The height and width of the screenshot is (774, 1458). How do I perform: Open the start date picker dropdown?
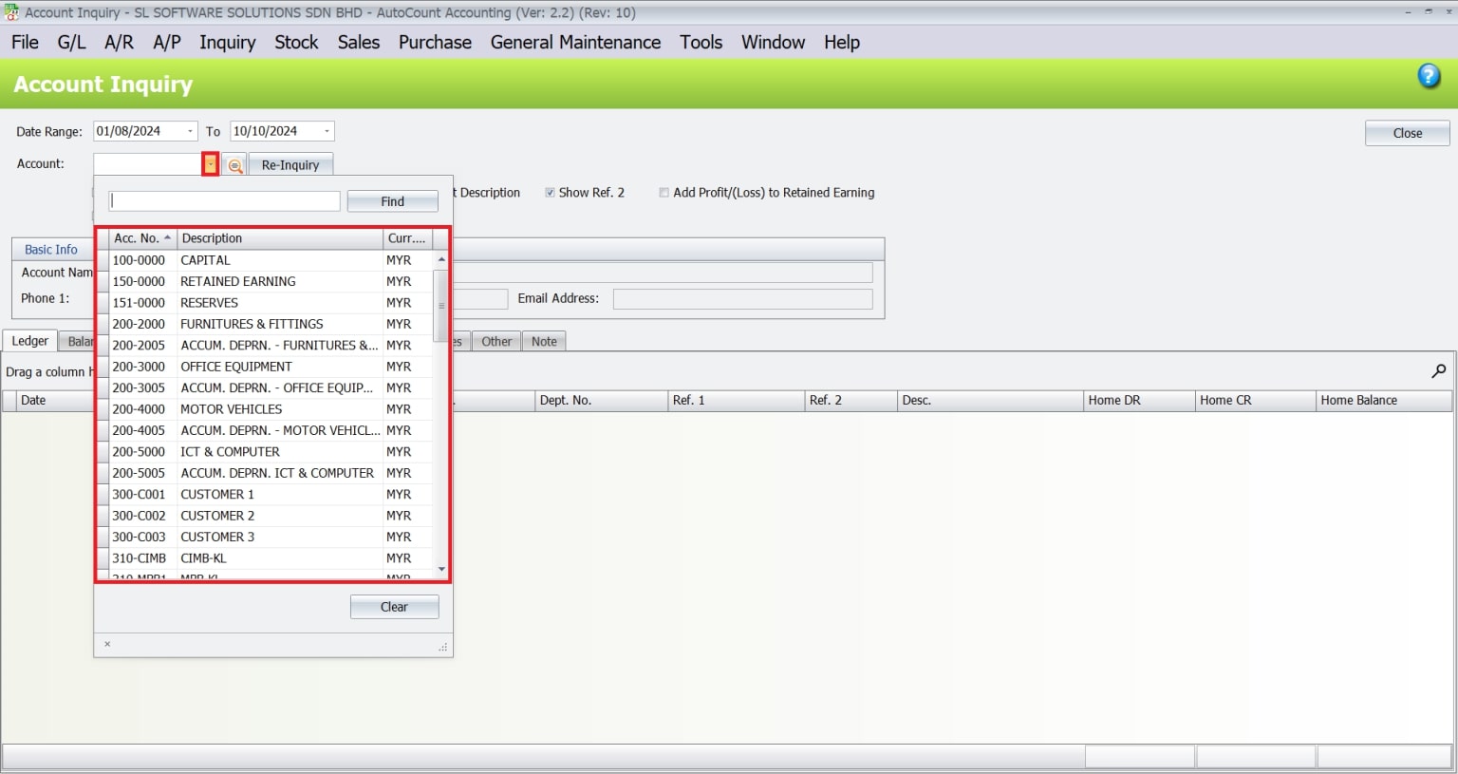pos(190,130)
